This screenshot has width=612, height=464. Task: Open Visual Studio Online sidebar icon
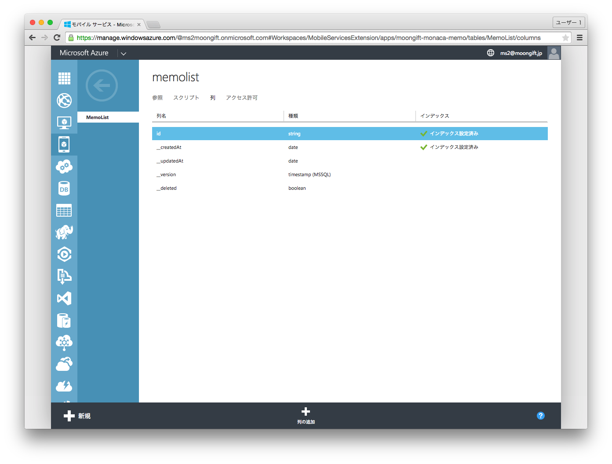tap(64, 298)
